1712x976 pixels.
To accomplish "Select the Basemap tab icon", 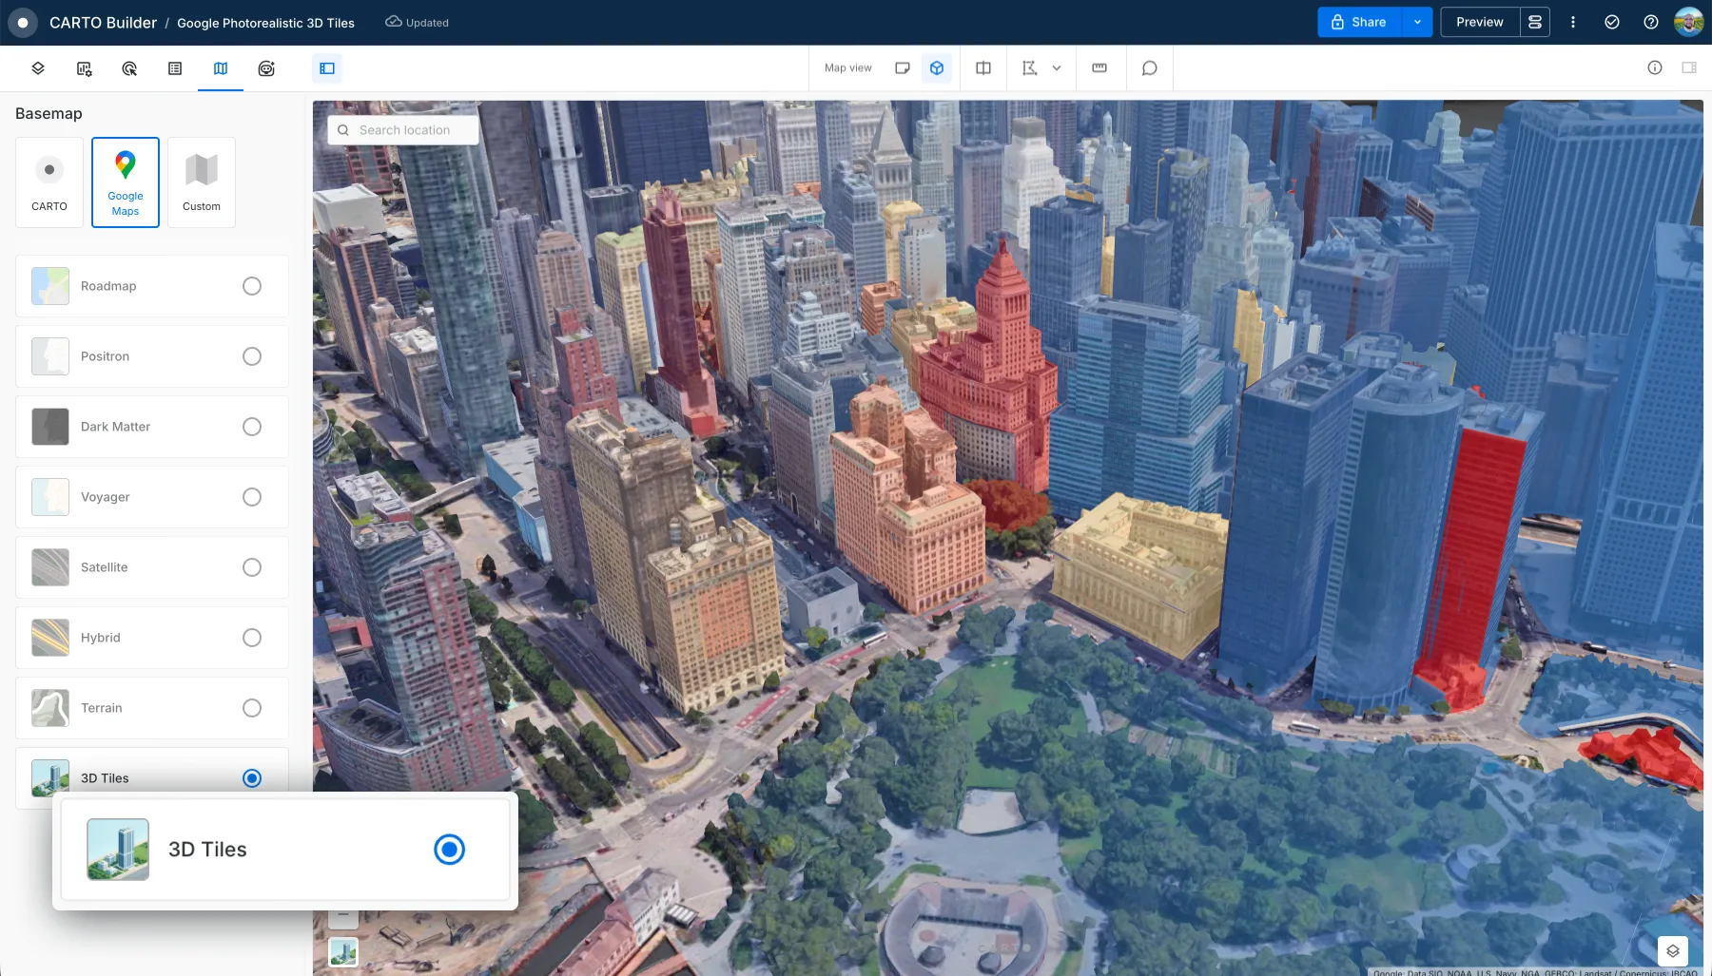I will (221, 68).
